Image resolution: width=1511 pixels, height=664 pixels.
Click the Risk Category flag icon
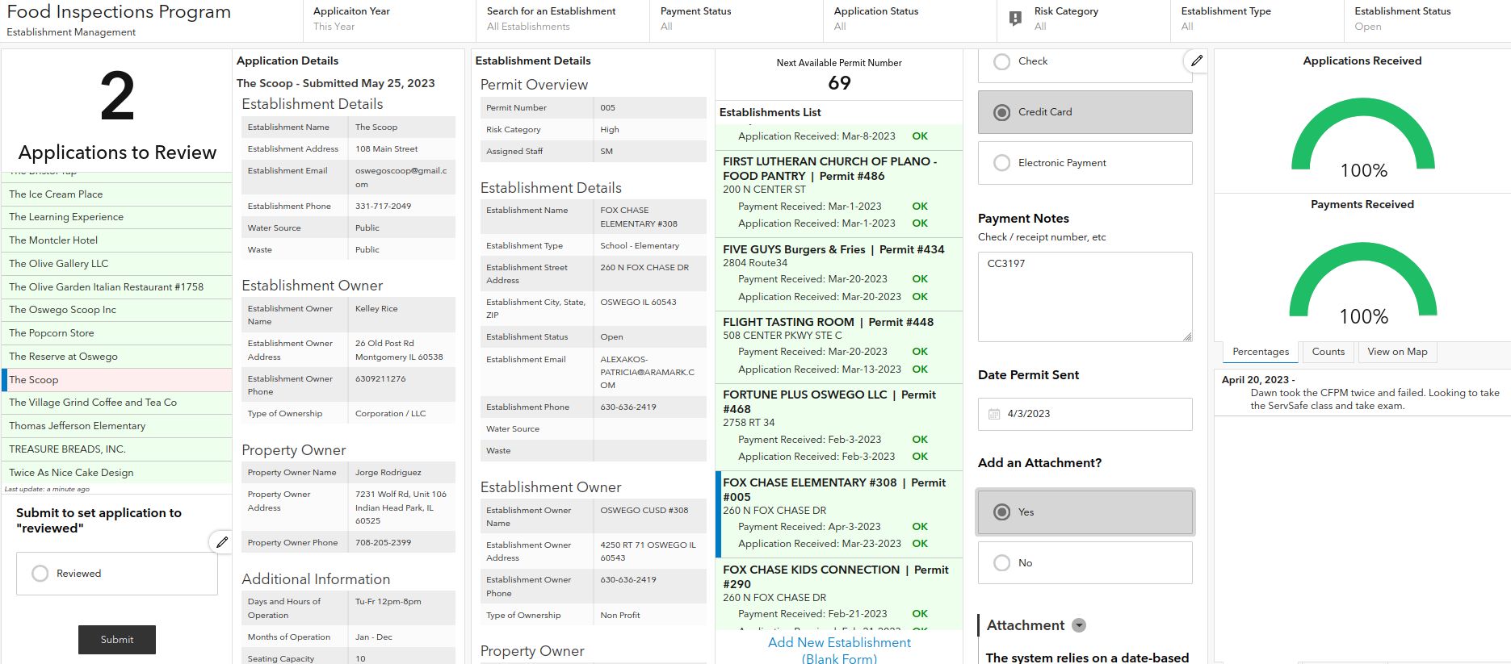coord(1015,19)
